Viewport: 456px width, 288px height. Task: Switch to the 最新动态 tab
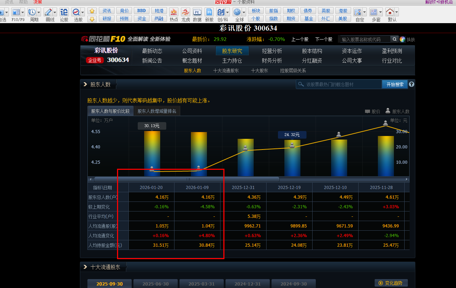[x=152, y=51]
